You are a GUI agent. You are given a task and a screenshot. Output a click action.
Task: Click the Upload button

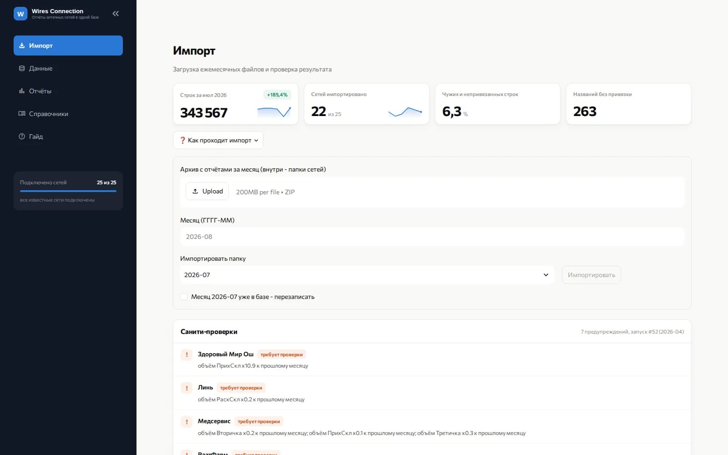207,191
